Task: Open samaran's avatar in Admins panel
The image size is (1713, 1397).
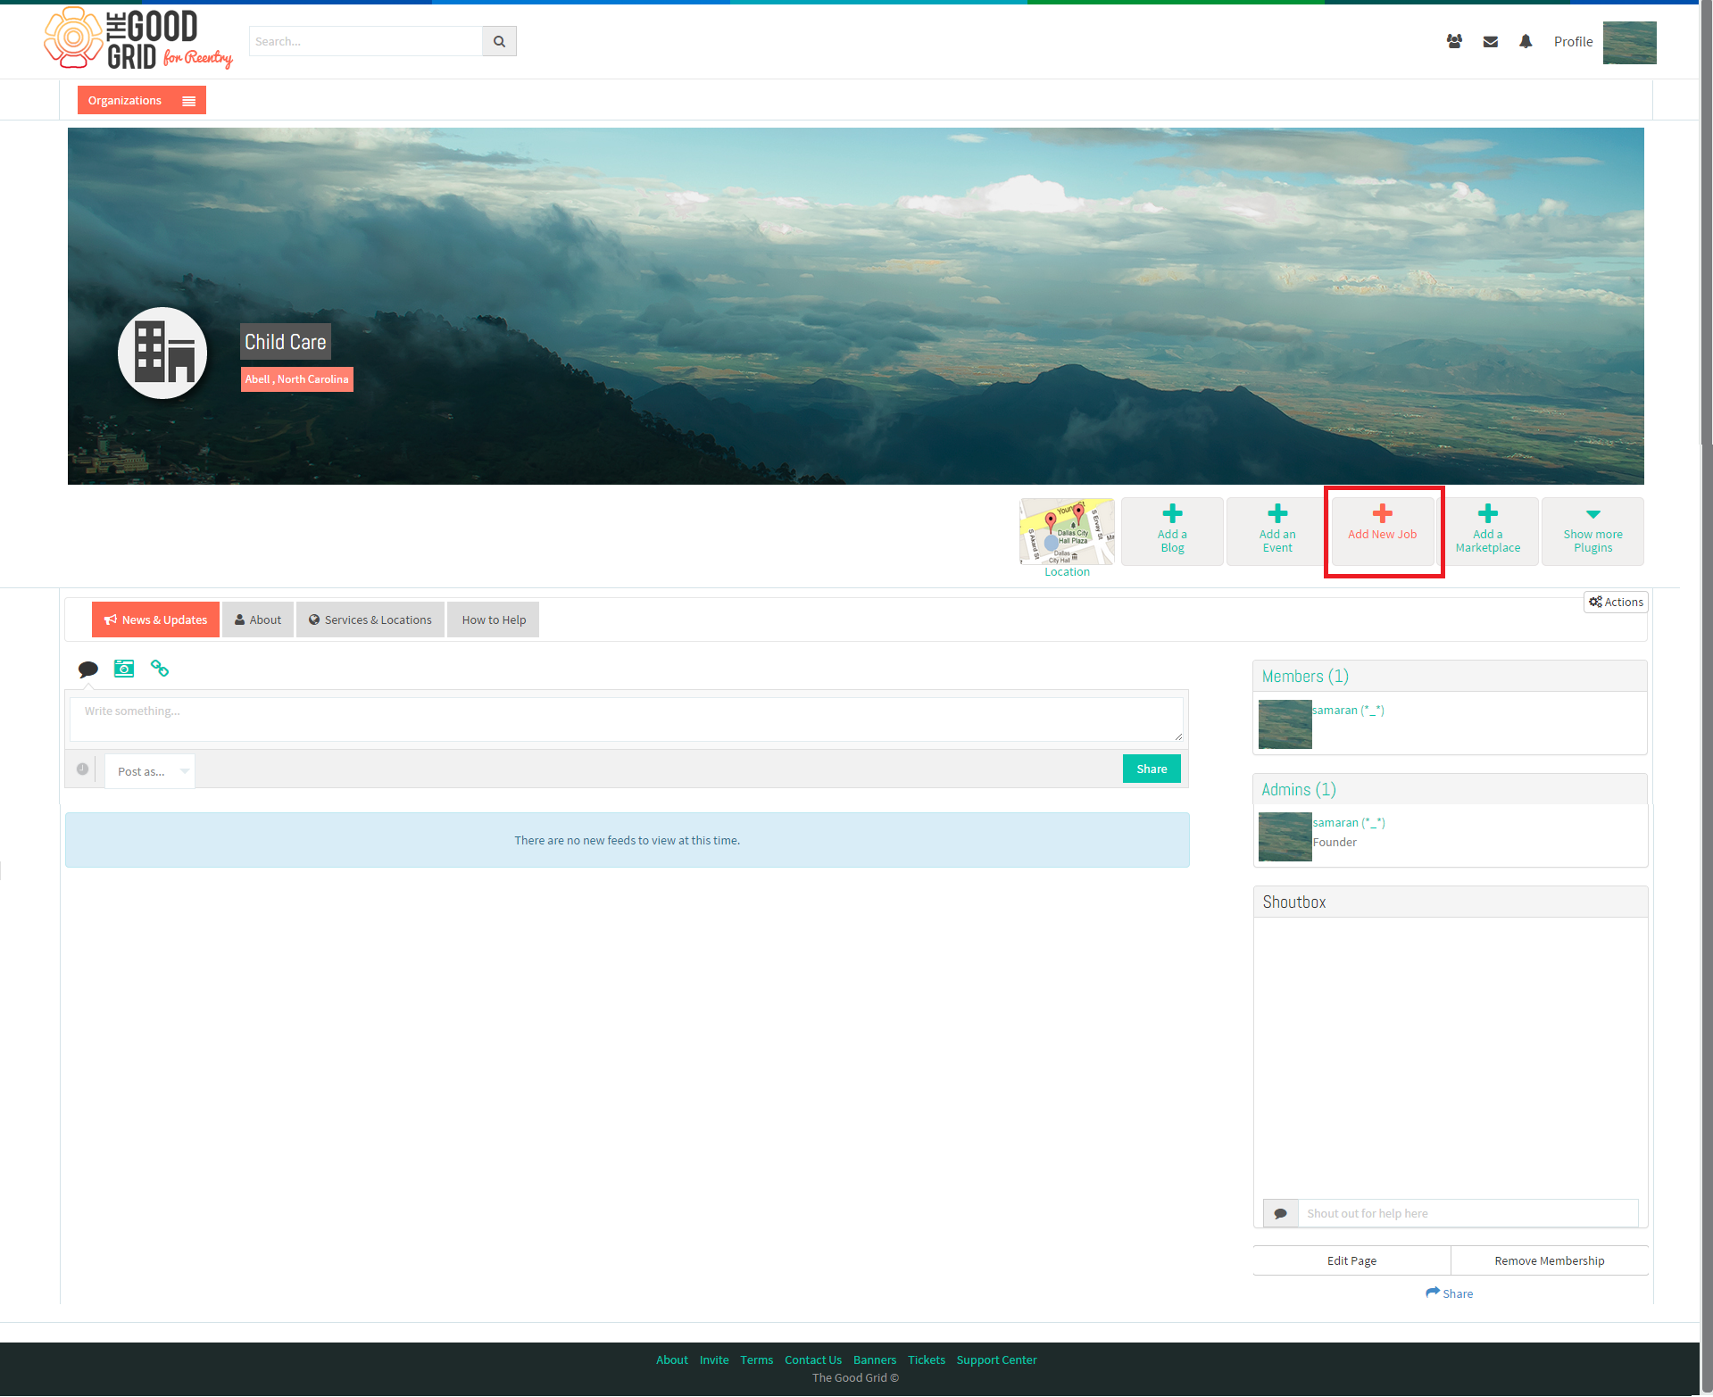Action: tap(1285, 836)
